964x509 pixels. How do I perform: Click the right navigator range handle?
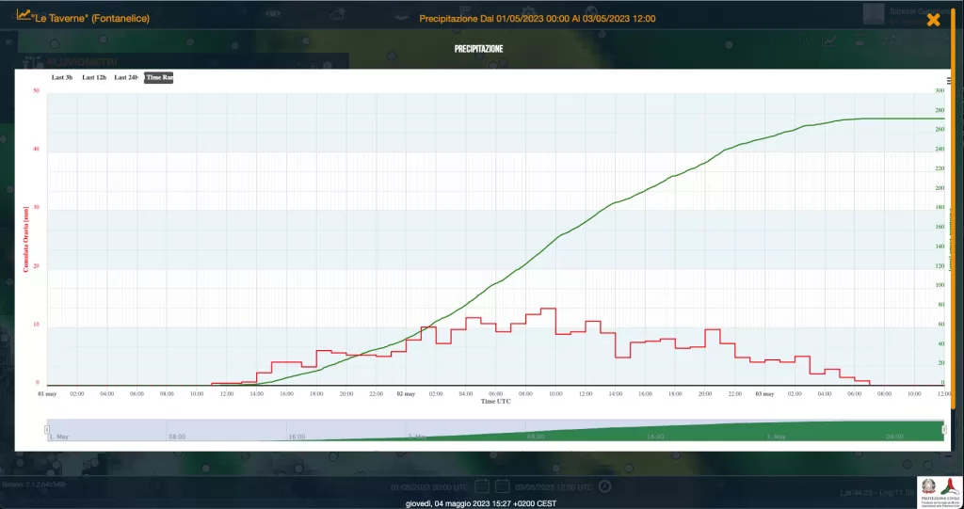coord(943,429)
